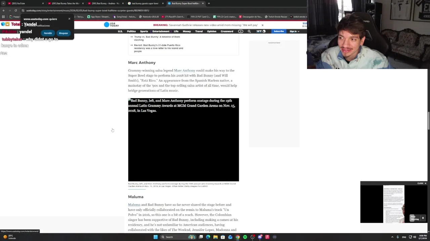Viewport: 430px width, 241px height.
Task: Open the Windows Start menu
Action: (x=155, y=237)
